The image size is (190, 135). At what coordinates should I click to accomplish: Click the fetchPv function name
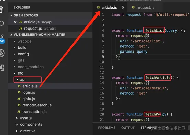[x=153, y=114]
